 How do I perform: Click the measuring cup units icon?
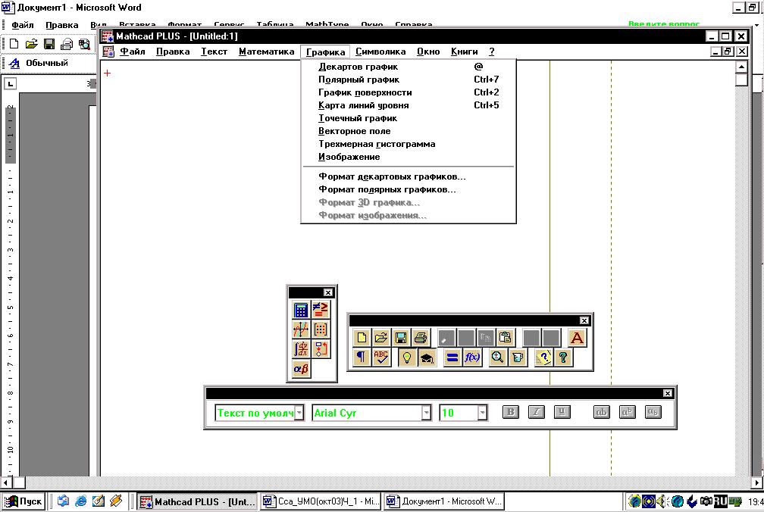point(518,357)
